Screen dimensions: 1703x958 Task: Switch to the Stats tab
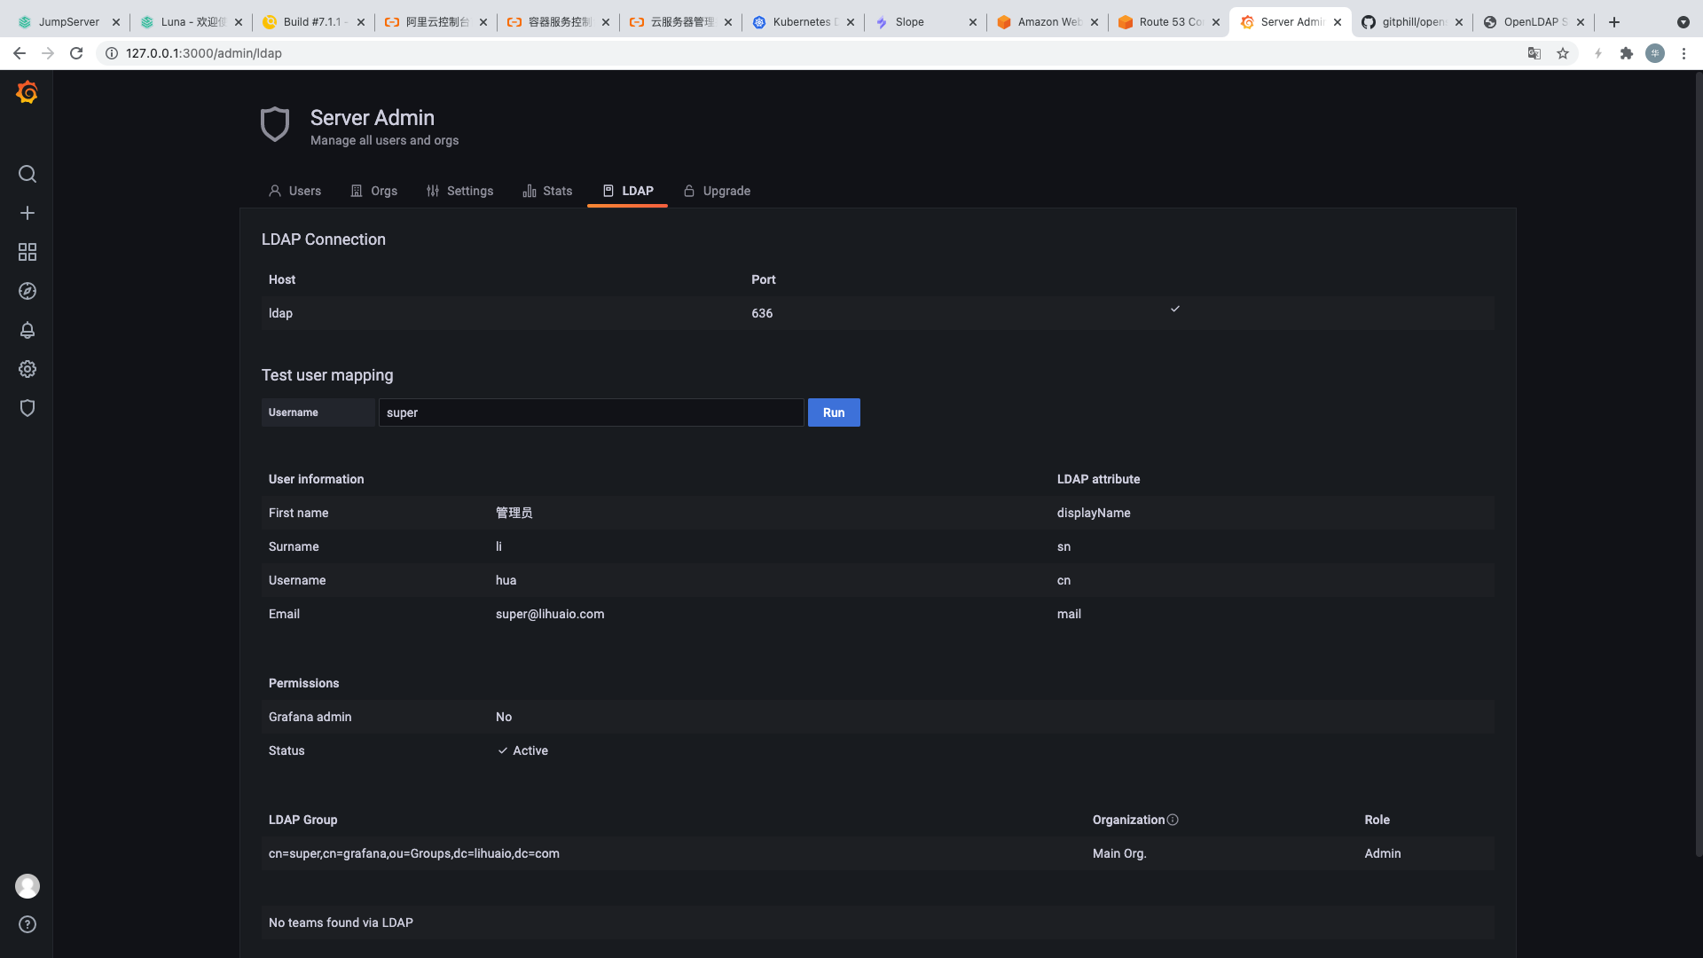(547, 191)
